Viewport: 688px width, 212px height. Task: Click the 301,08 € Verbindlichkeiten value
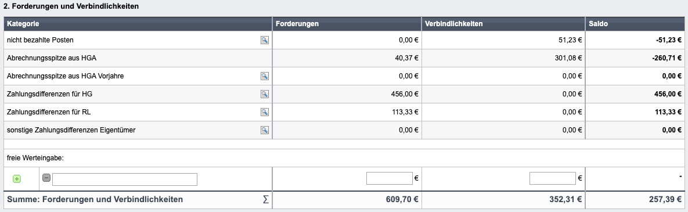click(568, 58)
